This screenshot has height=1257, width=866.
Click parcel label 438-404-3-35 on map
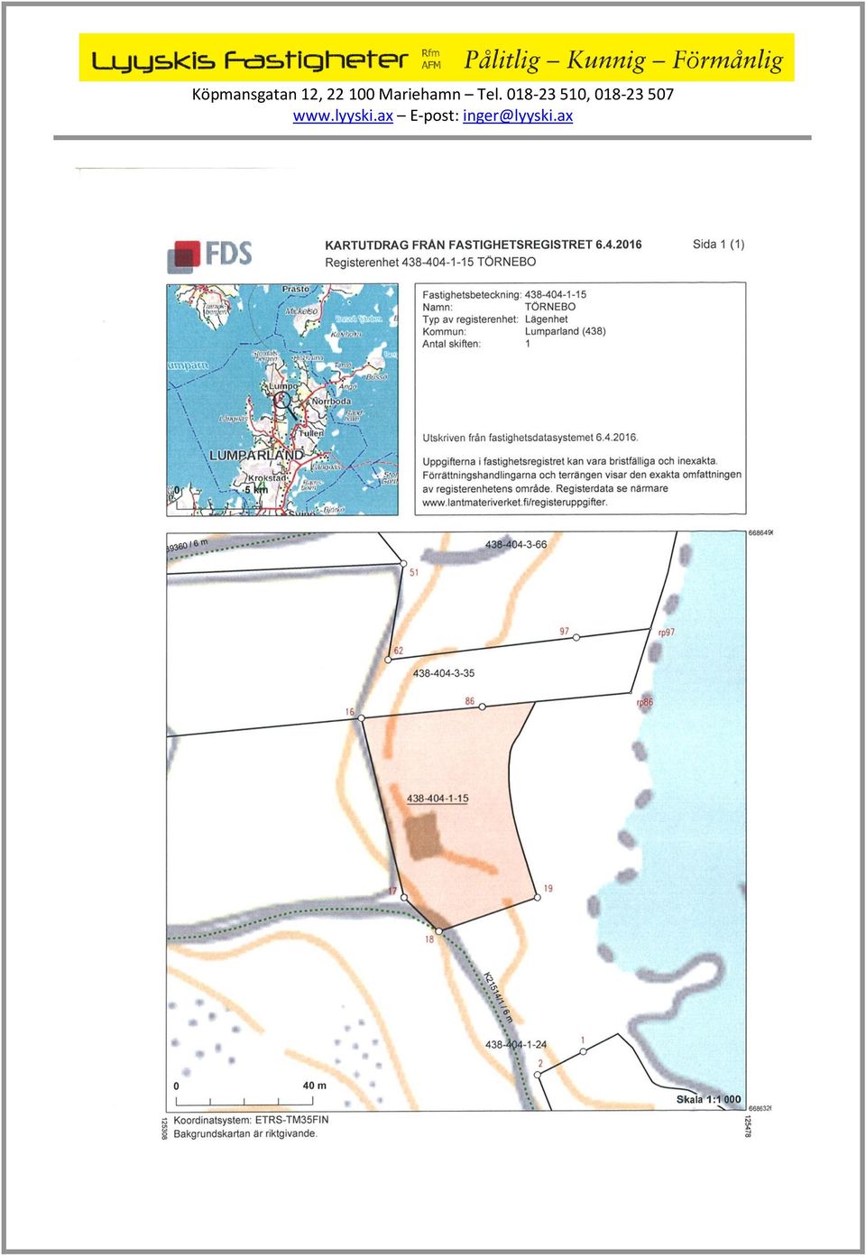tap(444, 673)
